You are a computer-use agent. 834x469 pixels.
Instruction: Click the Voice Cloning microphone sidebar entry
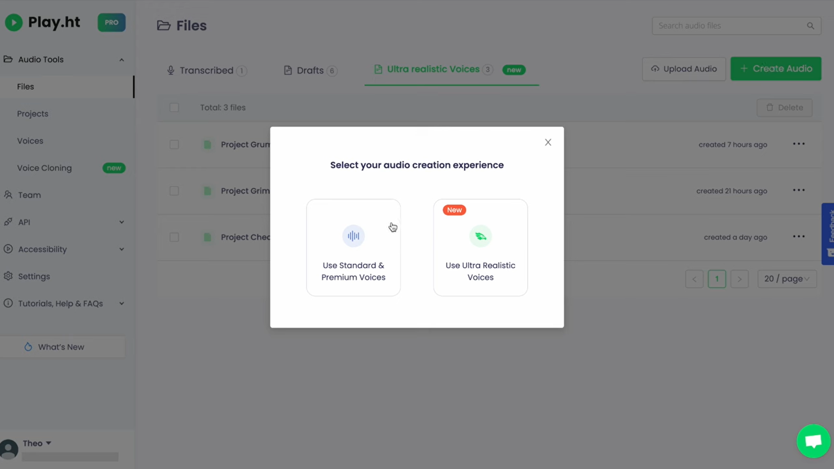(x=44, y=168)
